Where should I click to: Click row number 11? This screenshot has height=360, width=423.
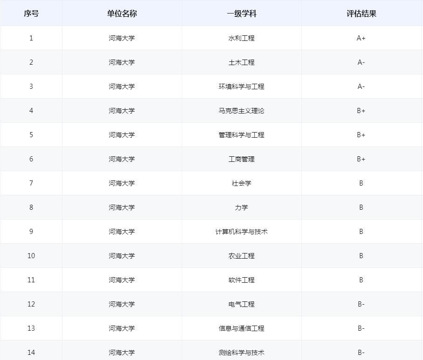point(31,280)
